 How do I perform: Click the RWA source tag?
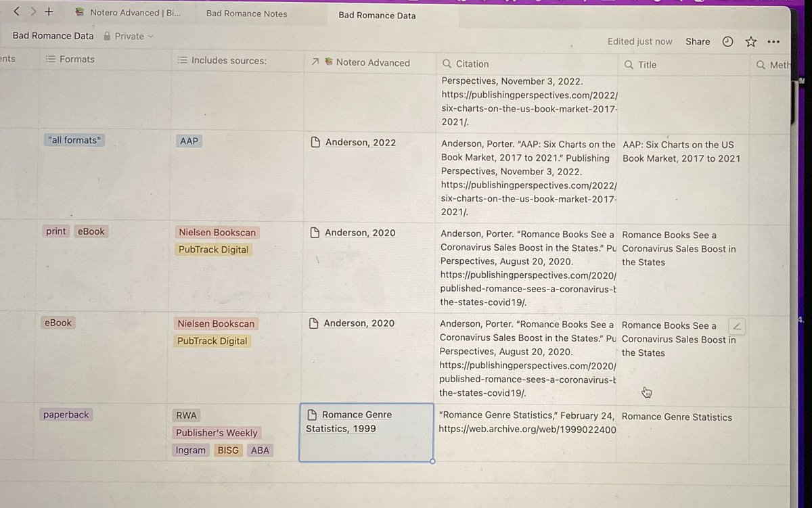click(186, 415)
